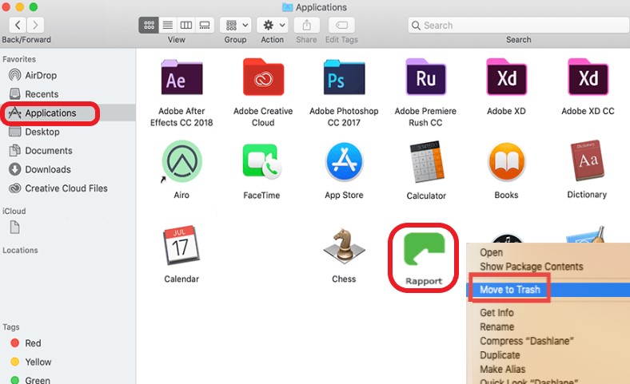
Task: Select the Calendar app icon
Action: tap(181, 245)
